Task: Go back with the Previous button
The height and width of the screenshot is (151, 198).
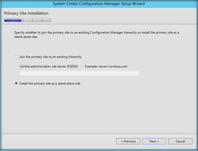Action: point(128,141)
